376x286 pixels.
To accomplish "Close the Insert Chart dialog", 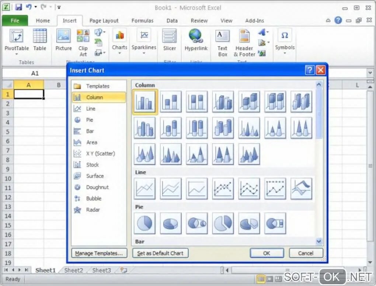I will [321, 70].
